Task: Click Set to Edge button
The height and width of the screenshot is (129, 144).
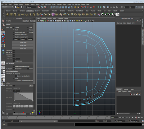Action: pos(23,46)
